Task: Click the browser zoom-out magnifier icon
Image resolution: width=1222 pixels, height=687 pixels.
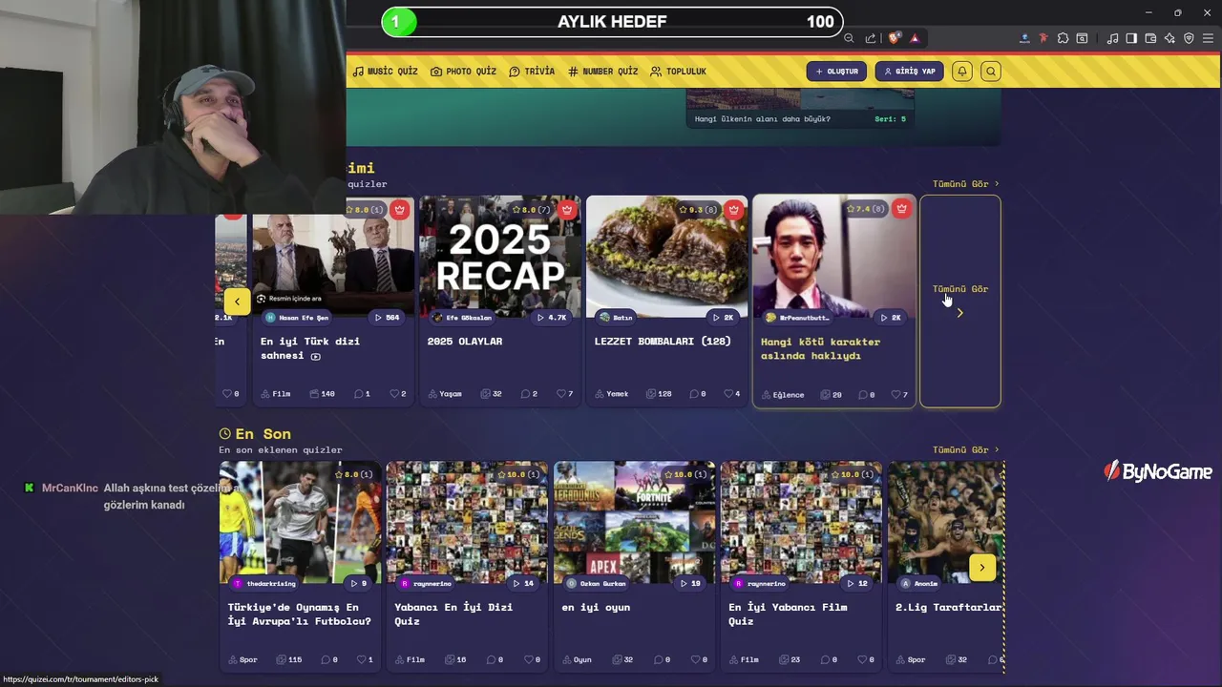Action: [x=849, y=38]
